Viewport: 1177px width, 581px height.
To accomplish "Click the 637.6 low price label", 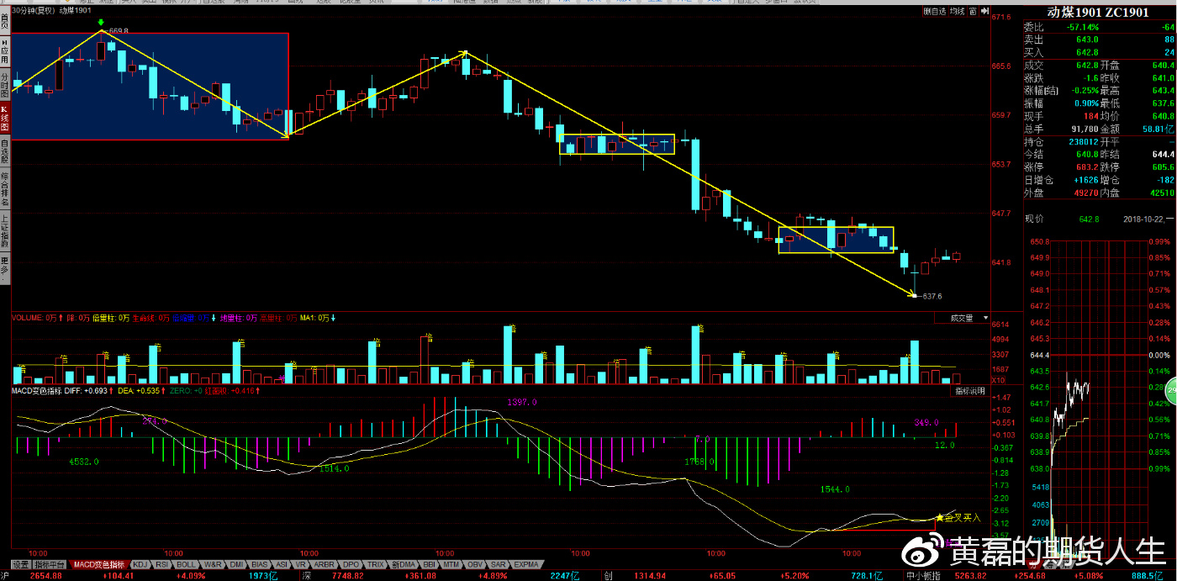I will tap(932, 296).
